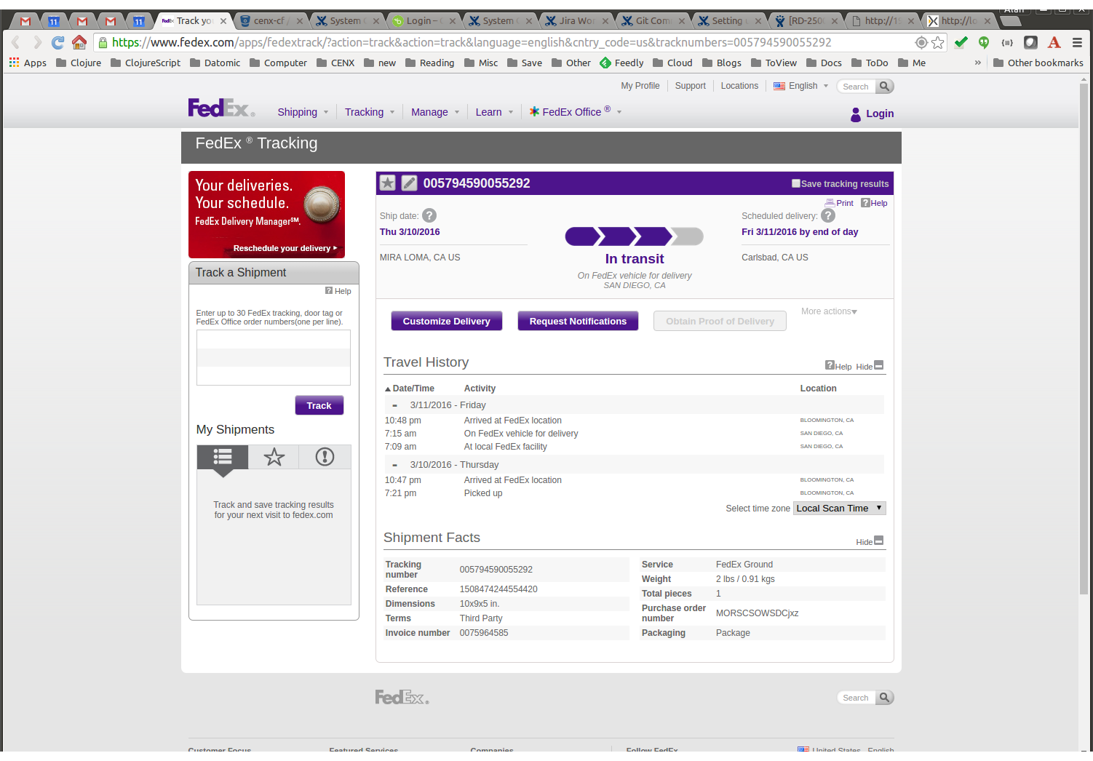Hide the Shipment Facts section
1093x761 pixels.
870,541
